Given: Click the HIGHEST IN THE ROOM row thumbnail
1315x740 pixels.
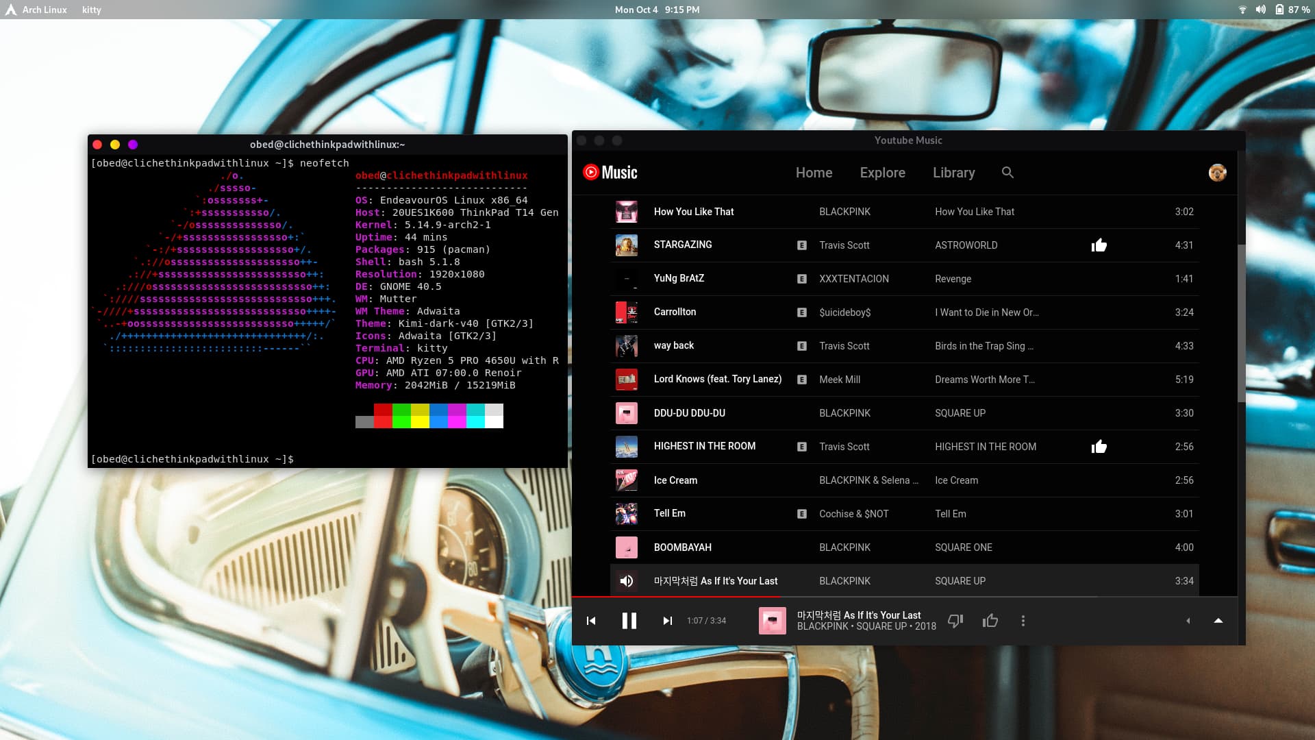Looking at the screenshot, I should coord(626,447).
